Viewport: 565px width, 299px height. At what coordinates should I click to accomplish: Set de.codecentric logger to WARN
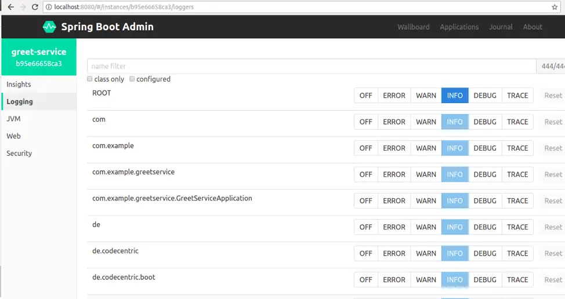point(426,253)
